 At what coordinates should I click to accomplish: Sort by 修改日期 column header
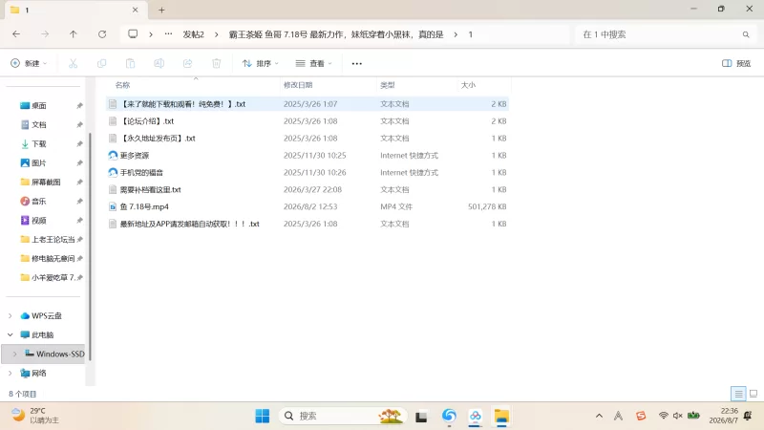point(329,85)
